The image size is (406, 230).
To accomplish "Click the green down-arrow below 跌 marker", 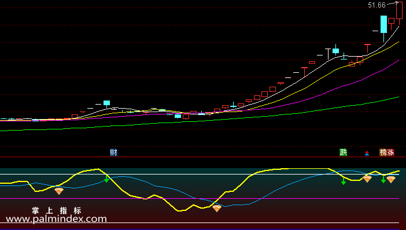I will point(344,181).
